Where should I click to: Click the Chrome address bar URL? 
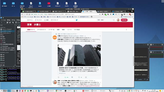click(x=59, y=14)
